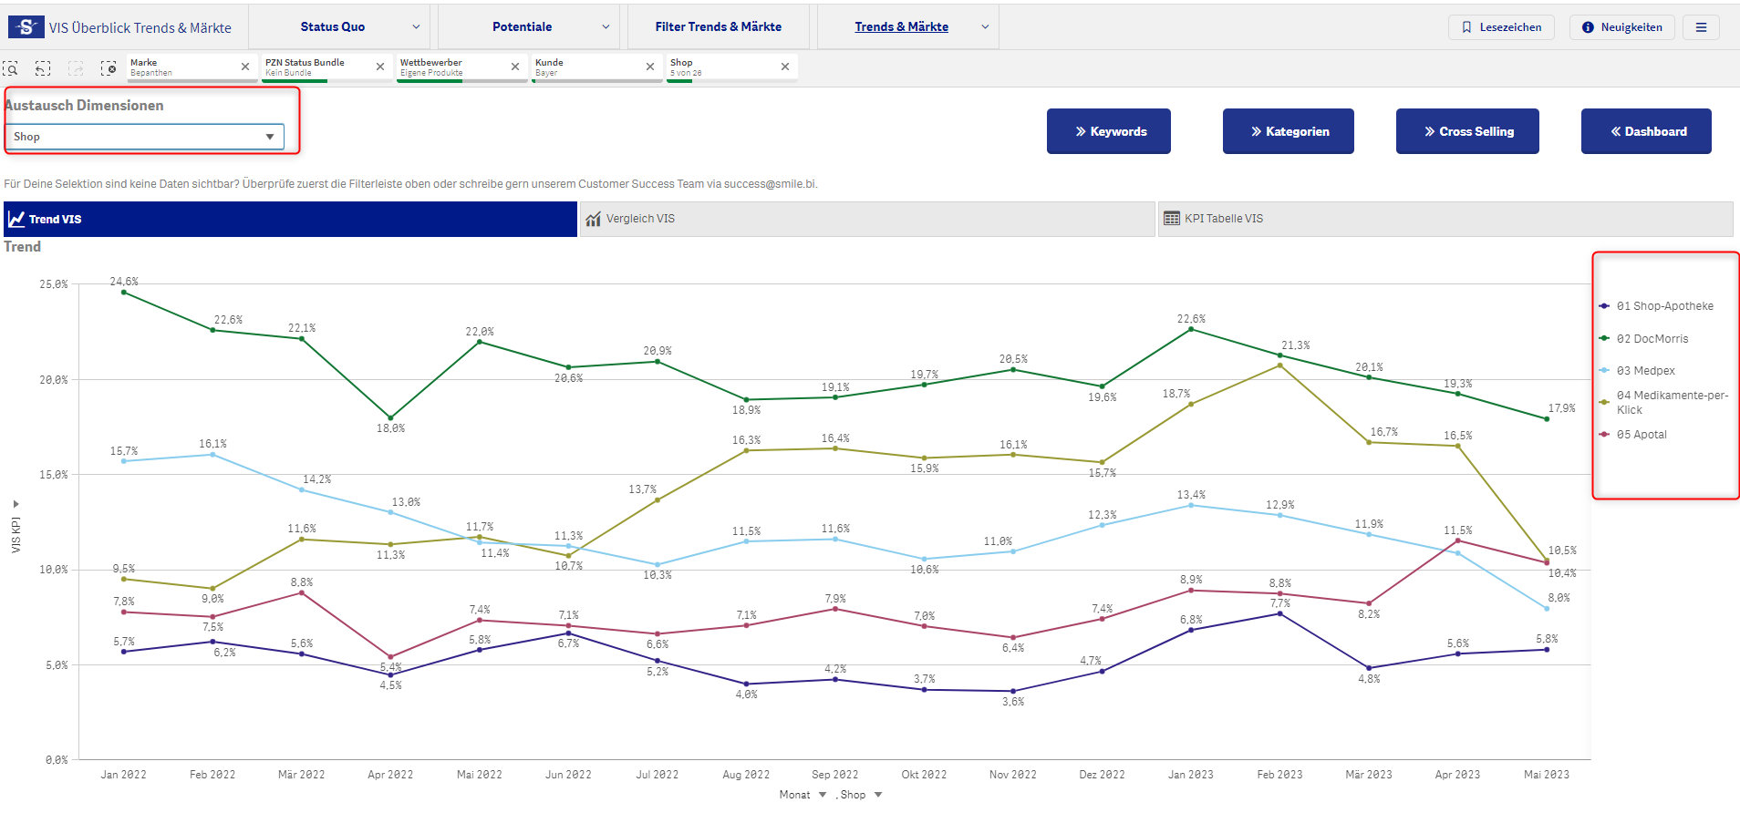The image size is (1740, 813).
Task: Open the smart search selection tool
Action: tap(11, 68)
